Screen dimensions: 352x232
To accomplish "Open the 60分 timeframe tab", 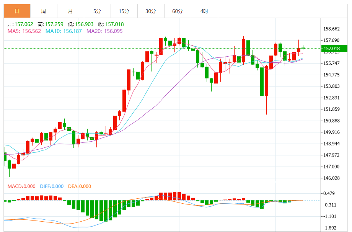I will 178,11.
